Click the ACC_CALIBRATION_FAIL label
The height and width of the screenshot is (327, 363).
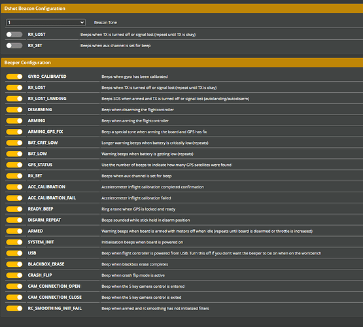[52, 198]
